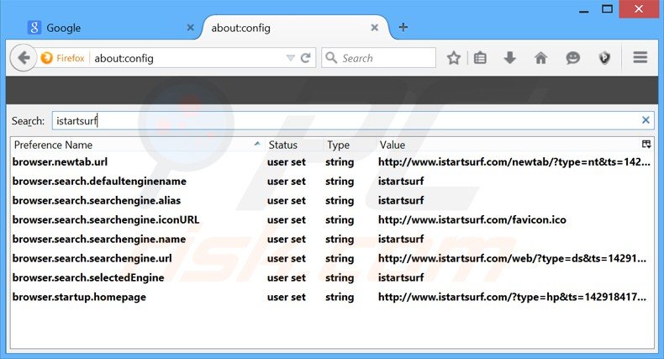The height and width of the screenshot is (359, 664).
Task: Select the browser.newtab.url preference
Action: click(332, 161)
